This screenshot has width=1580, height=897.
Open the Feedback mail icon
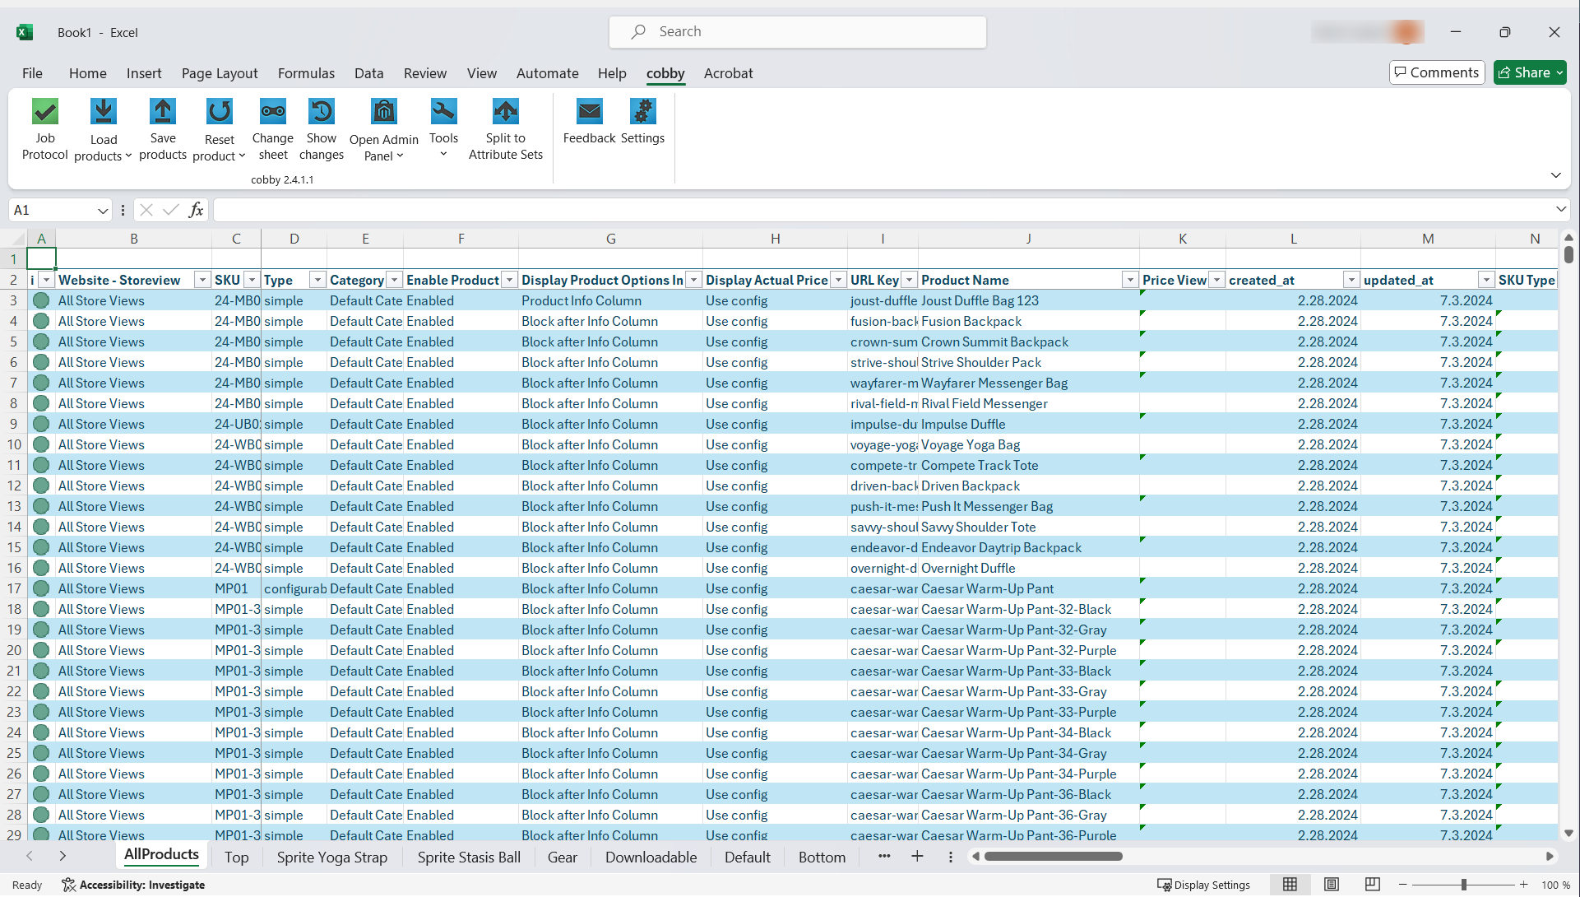(589, 111)
